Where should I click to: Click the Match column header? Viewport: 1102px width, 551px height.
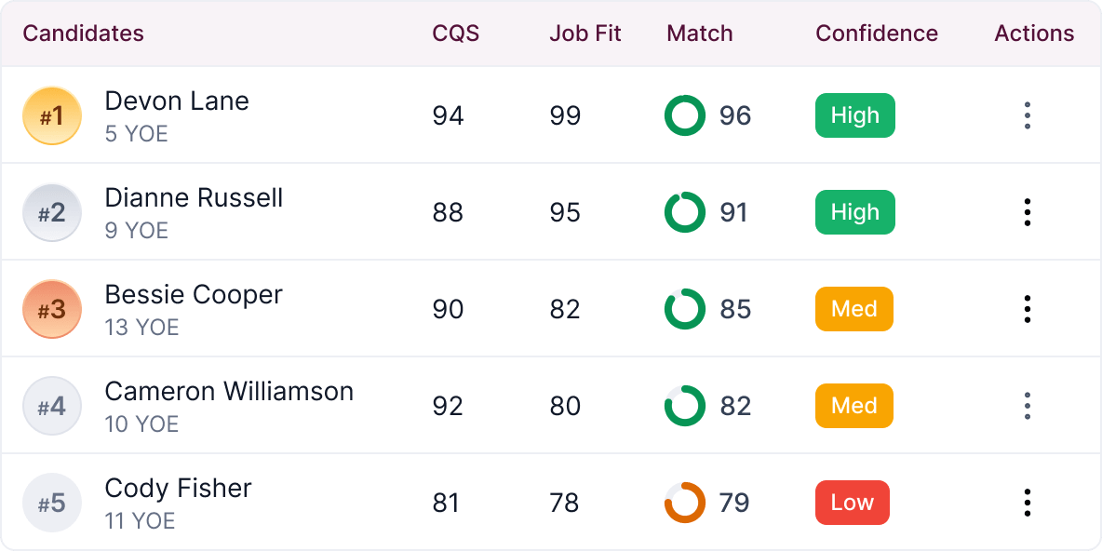[699, 33]
